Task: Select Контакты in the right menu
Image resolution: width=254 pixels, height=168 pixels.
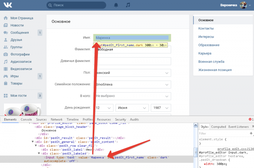Action: tap(206, 29)
